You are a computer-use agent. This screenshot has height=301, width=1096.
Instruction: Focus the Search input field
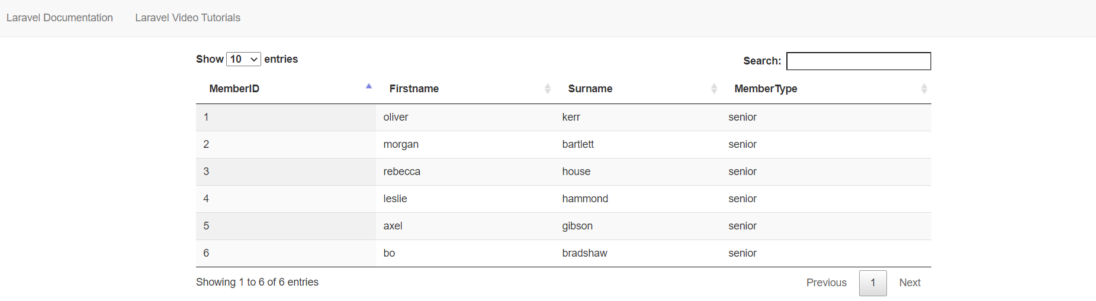(x=859, y=61)
